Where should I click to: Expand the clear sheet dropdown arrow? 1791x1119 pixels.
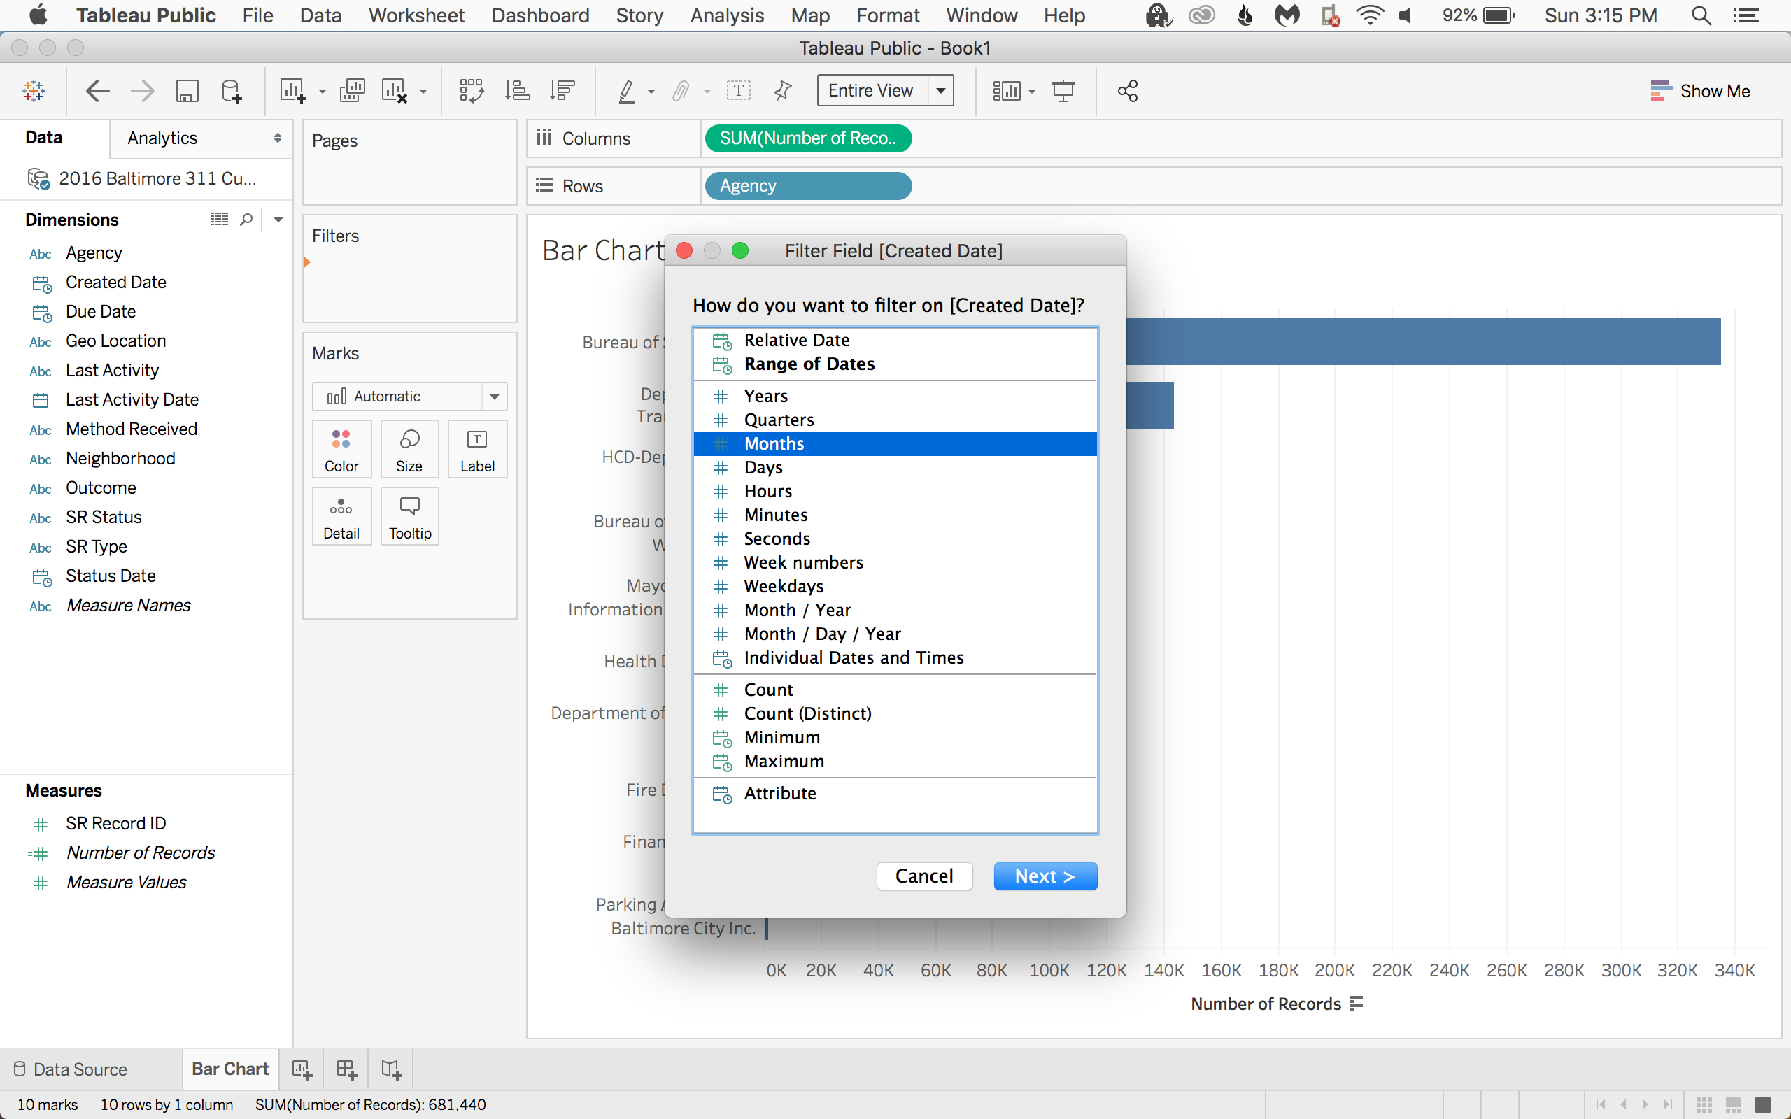pyautogui.click(x=423, y=92)
